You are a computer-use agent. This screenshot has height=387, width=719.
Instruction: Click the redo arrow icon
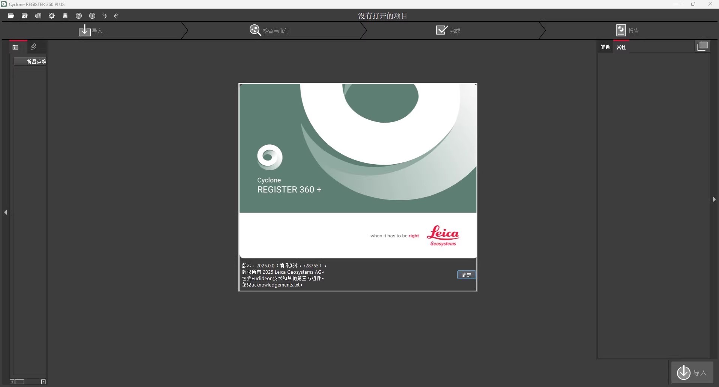(x=116, y=16)
